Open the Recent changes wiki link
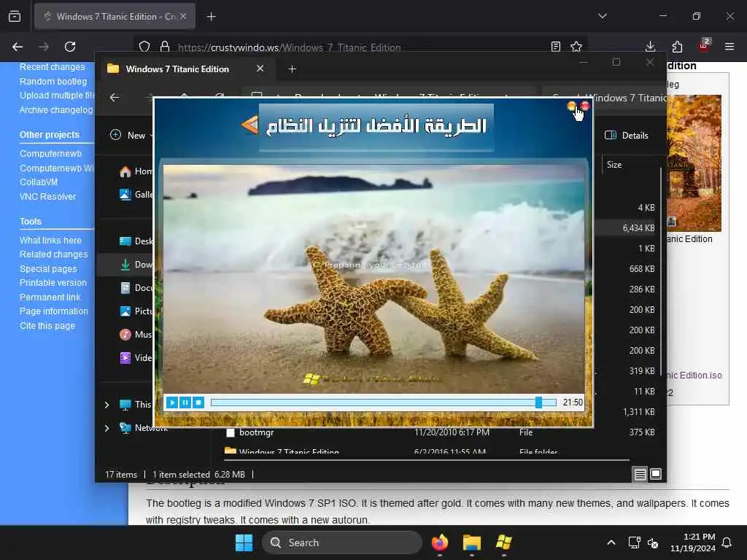Screen dimensions: 747x560 52,67
